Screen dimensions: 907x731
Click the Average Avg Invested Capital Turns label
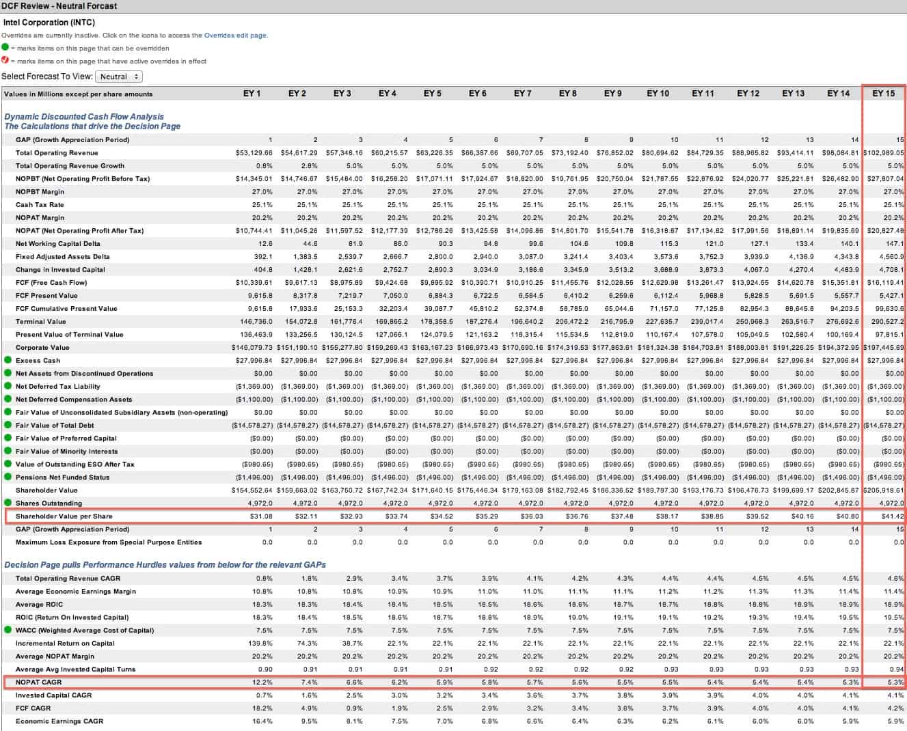click(x=75, y=670)
